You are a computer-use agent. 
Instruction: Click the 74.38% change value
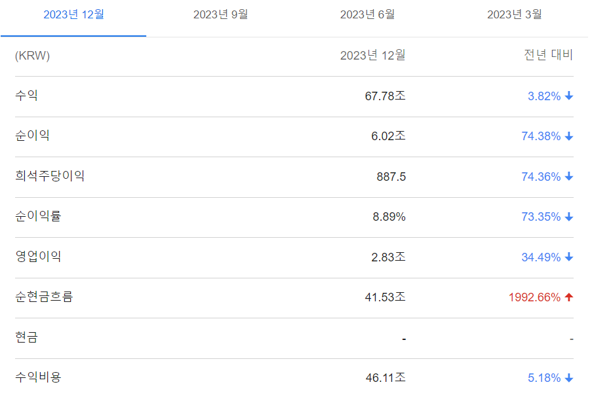click(541, 136)
